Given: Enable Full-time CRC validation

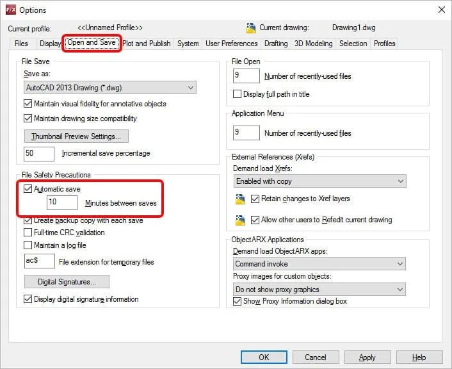Looking at the screenshot, I should coord(28,233).
